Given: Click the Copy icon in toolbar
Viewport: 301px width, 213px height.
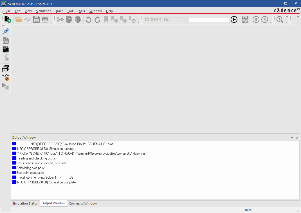Looking at the screenshot, I should [69, 19].
